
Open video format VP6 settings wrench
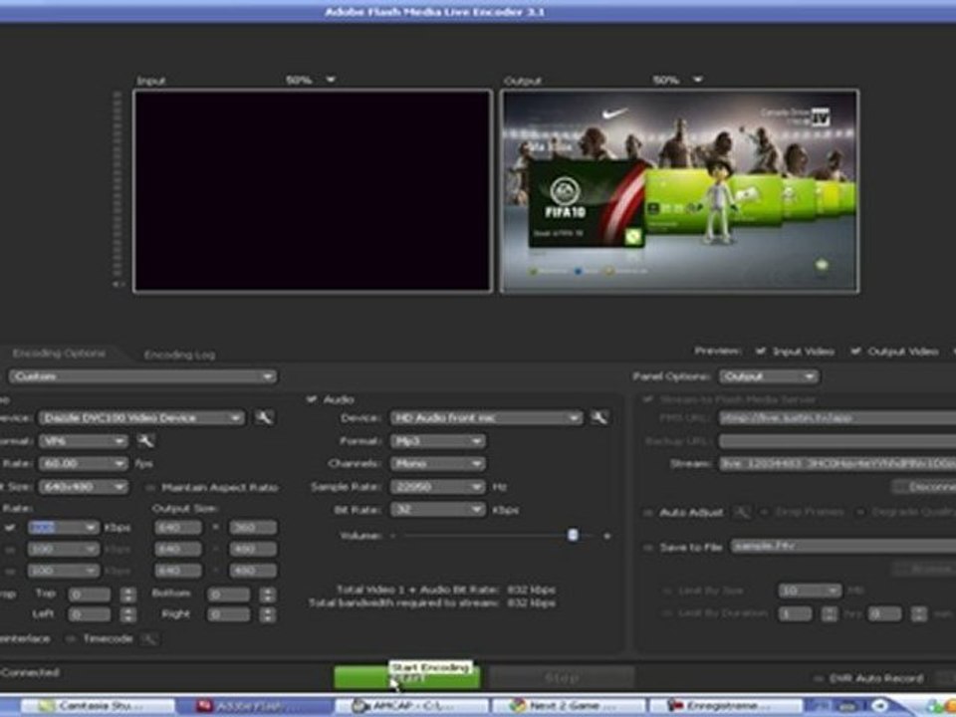coord(145,441)
